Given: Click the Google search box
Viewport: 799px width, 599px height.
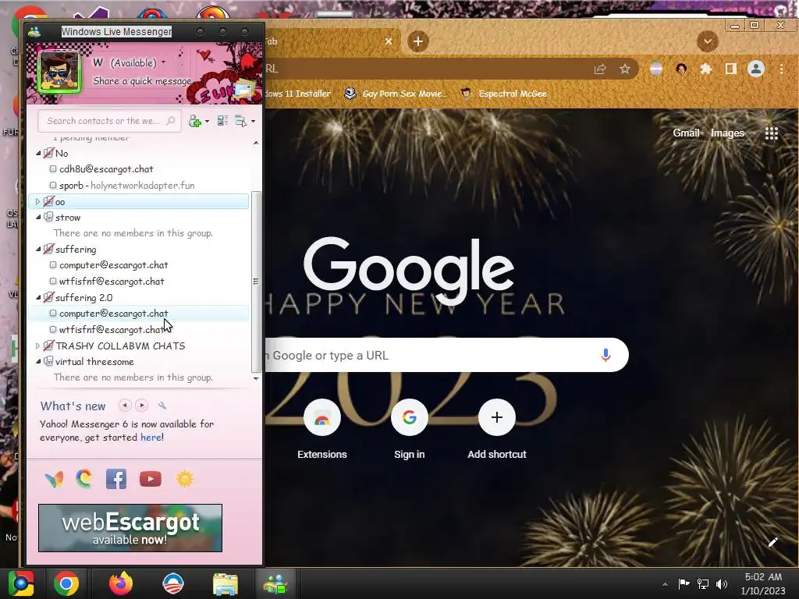Looking at the screenshot, I should [x=447, y=355].
